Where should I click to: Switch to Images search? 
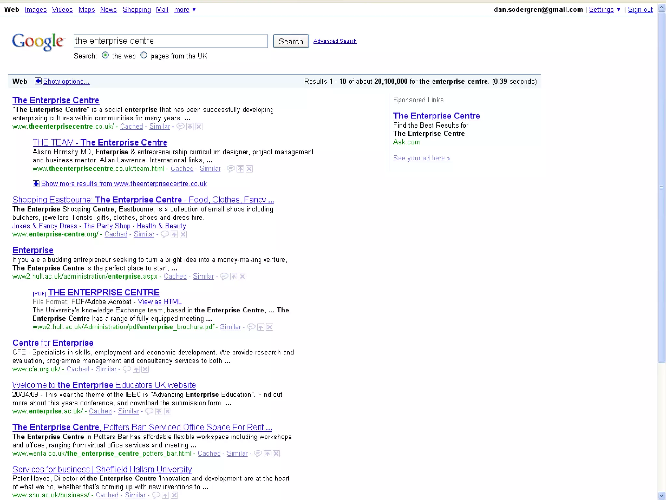[36, 10]
